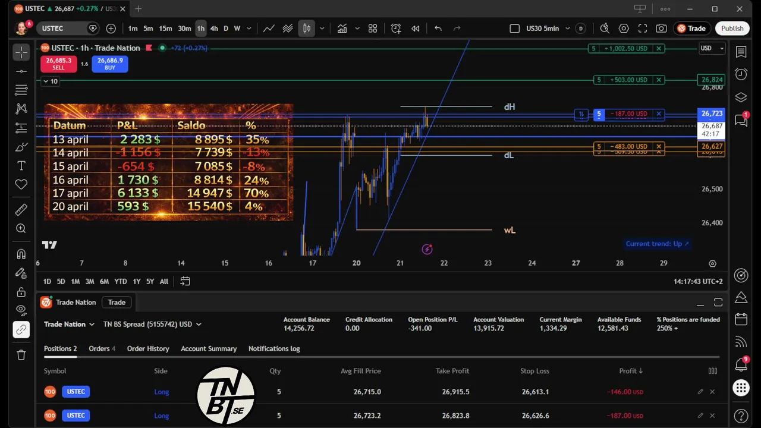Image resolution: width=761 pixels, height=428 pixels.
Task: Open the TN BS Spread account dropdown
Action: 152,324
